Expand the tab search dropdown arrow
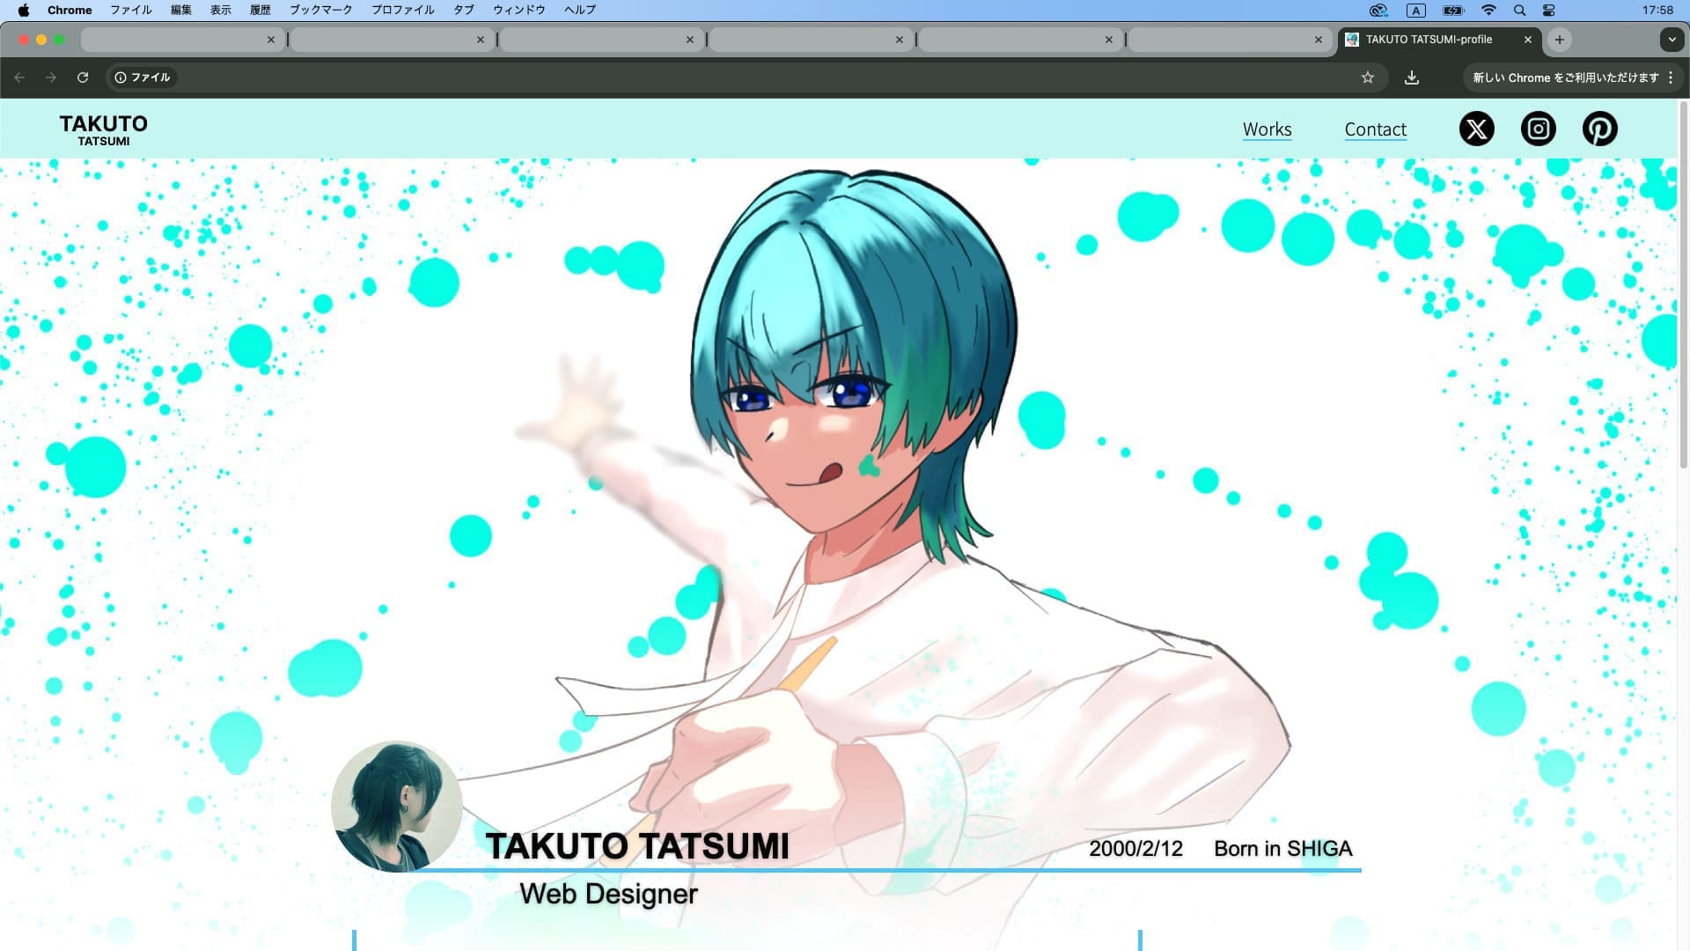Image resolution: width=1690 pixels, height=951 pixels. [1672, 40]
